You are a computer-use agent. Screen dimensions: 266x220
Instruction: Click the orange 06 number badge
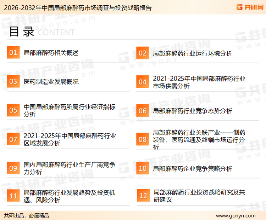click(143, 111)
